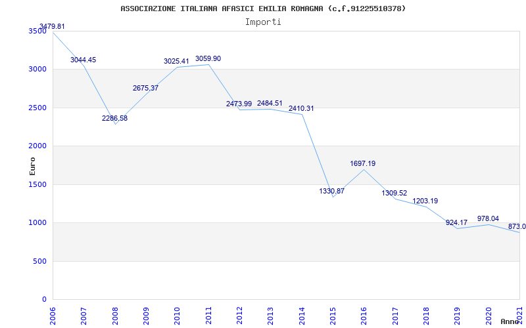Select the 3479.81 data label
The height and width of the screenshot is (328, 526).
point(52,26)
